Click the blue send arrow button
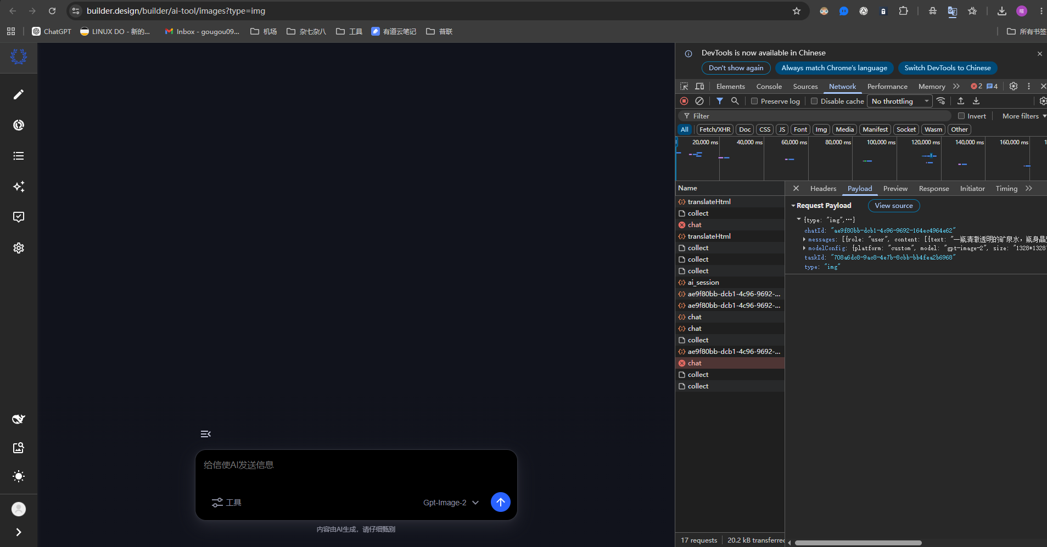This screenshot has height=547, width=1047. point(500,502)
